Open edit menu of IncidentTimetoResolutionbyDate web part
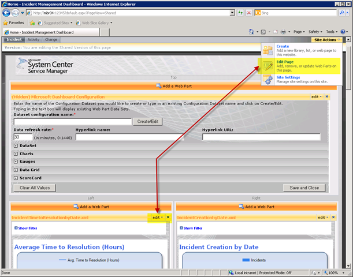 (157, 217)
